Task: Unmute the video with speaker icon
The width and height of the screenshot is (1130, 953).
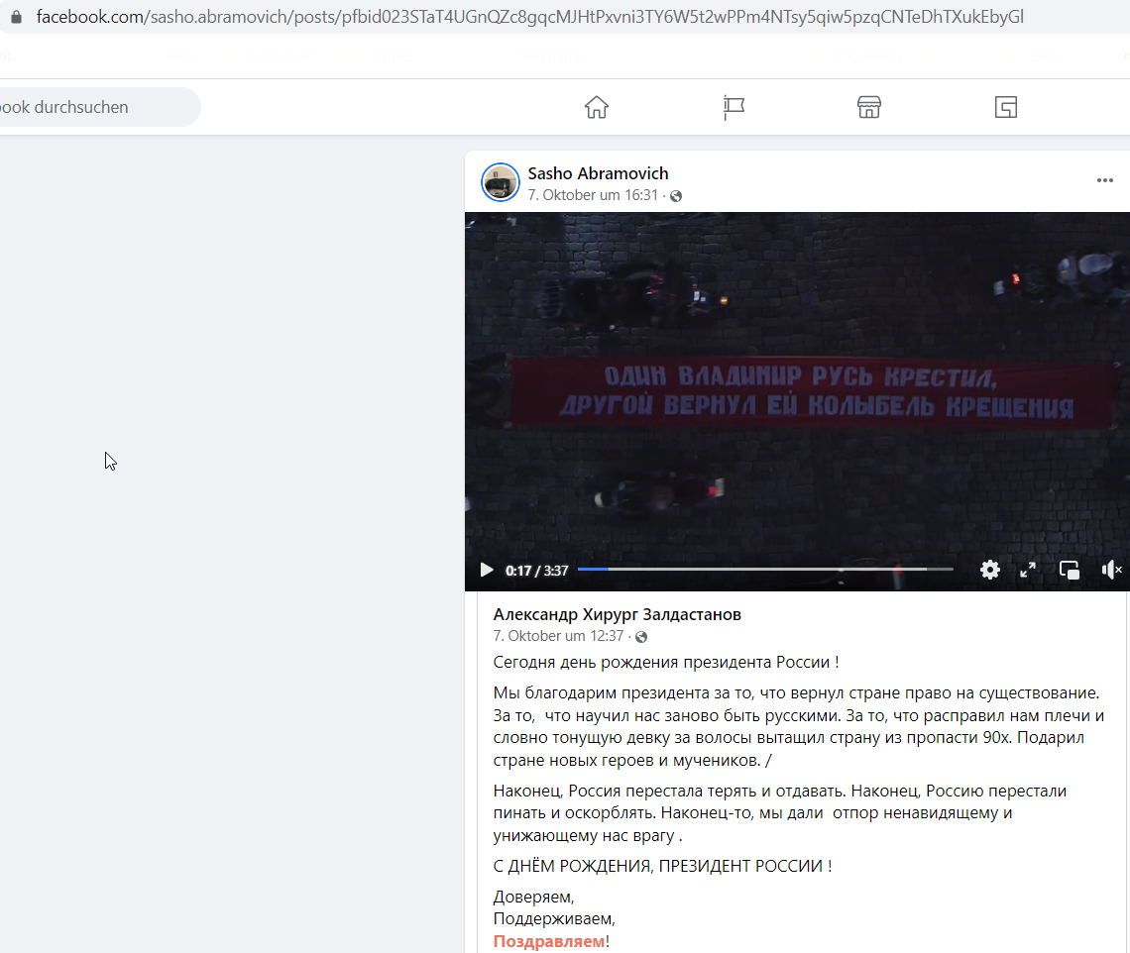Action: coord(1111,570)
